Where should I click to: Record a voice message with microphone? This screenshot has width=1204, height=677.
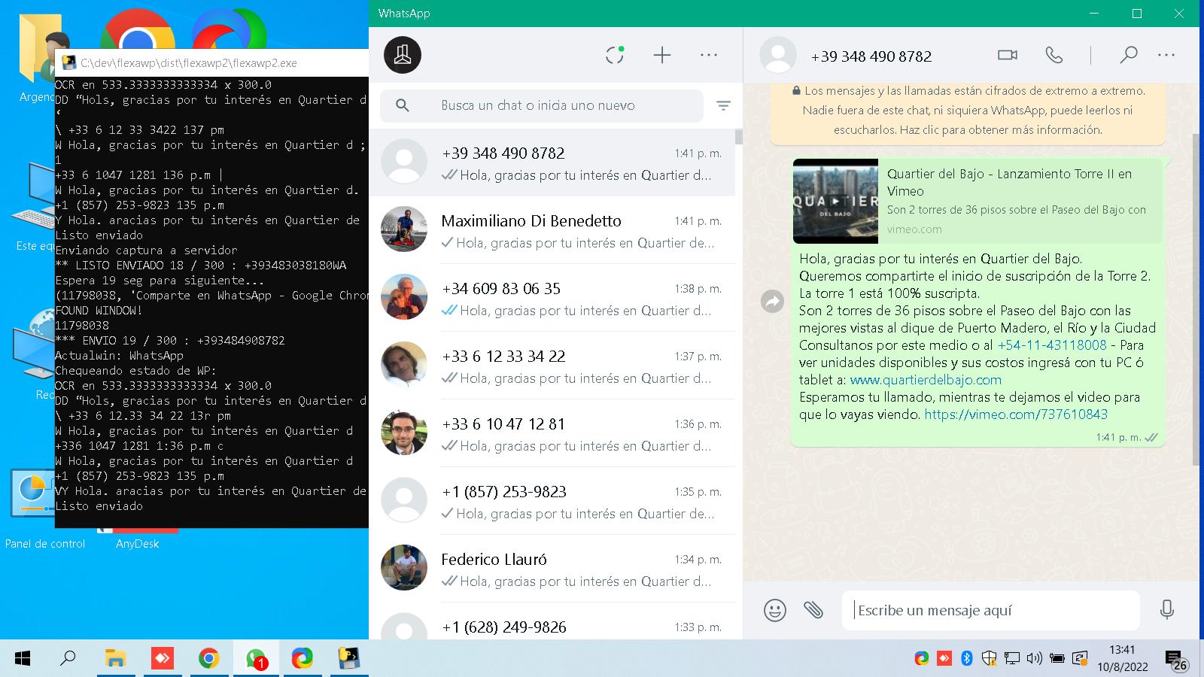(x=1167, y=610)
